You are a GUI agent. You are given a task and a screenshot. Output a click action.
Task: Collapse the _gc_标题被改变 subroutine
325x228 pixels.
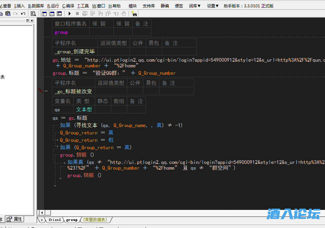click(x=46, y=91)
